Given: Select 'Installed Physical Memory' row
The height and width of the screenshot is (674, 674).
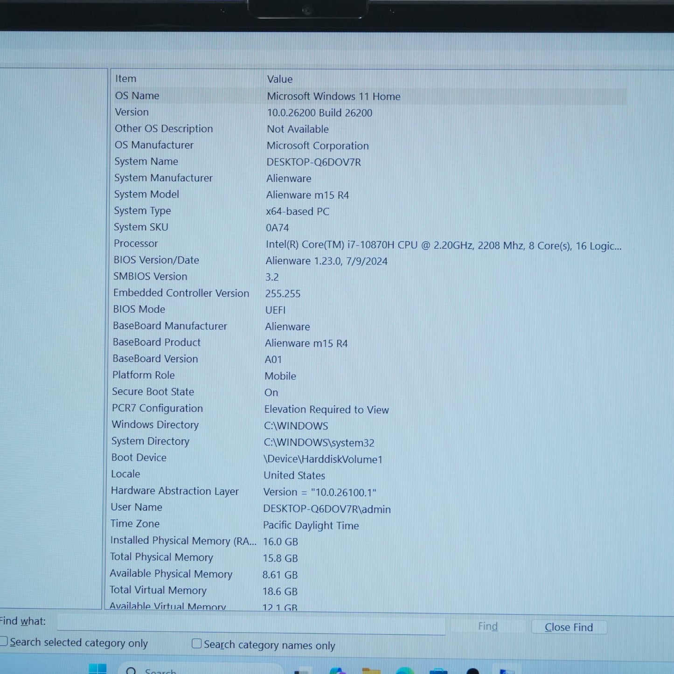Looking at the screenshot, I should [183, 541].
